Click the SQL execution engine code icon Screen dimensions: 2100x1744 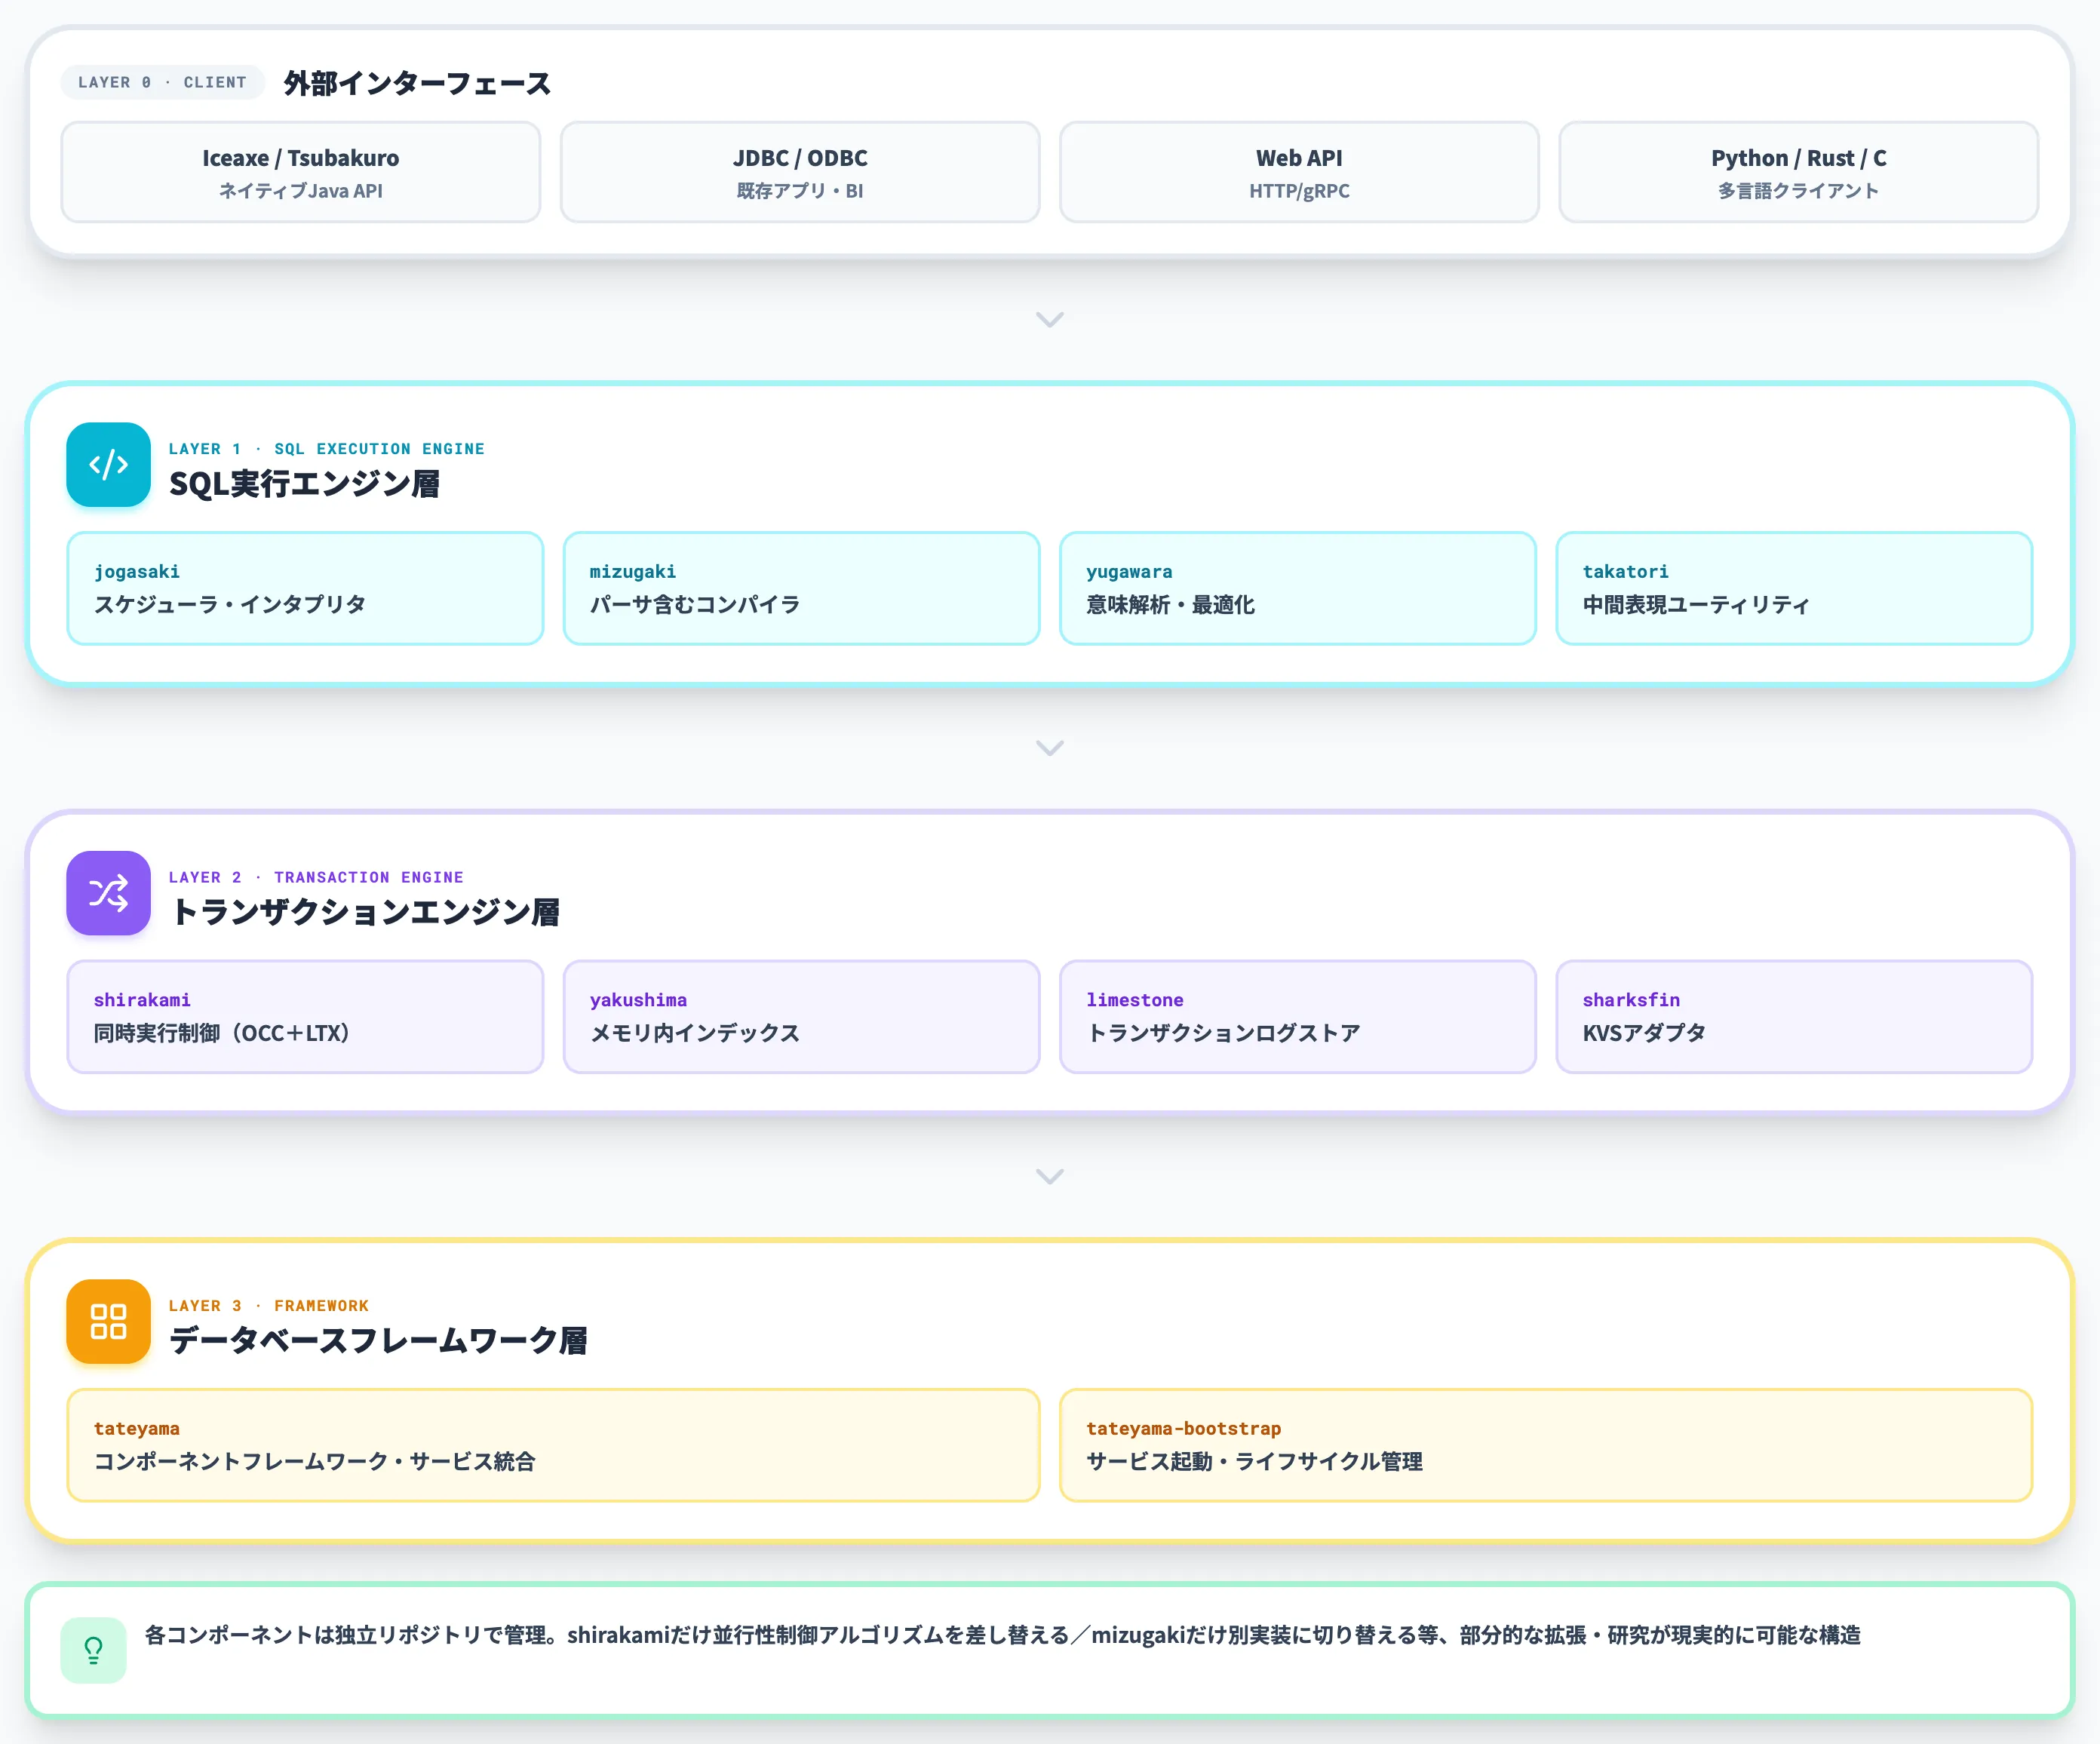coord(108,465)
